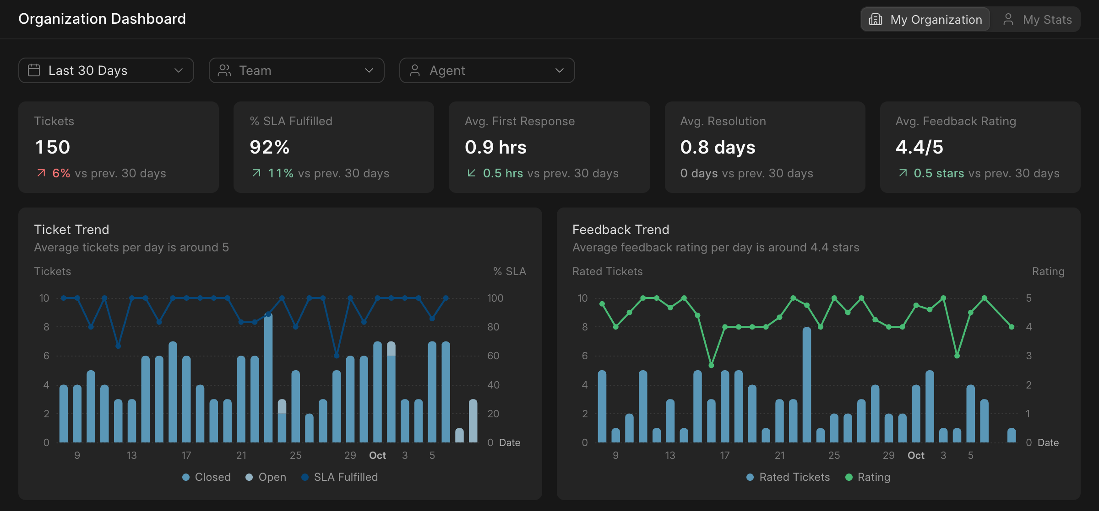
Task: Click the tallest bar in Ticket Trend chart
Action: [x=268, y=378]
